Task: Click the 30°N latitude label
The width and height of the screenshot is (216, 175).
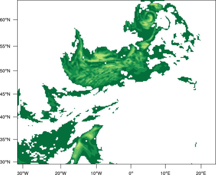Action: 5,162
